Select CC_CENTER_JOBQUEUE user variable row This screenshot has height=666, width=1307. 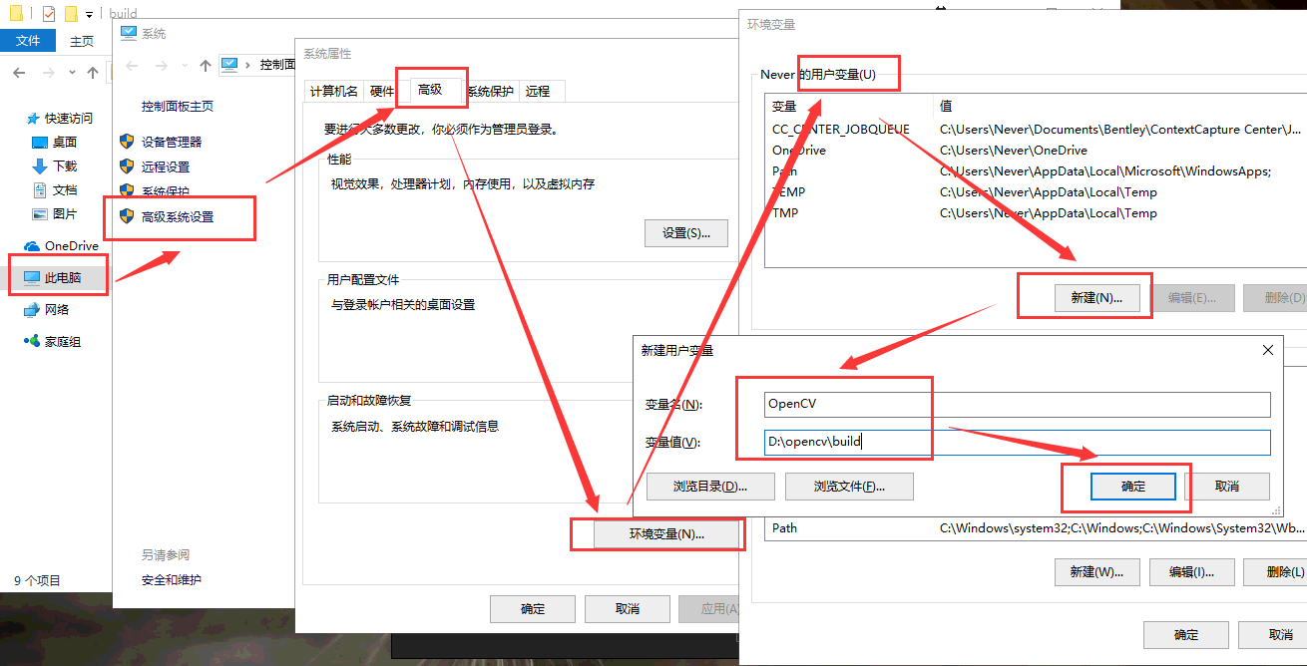click(1036, 130)
